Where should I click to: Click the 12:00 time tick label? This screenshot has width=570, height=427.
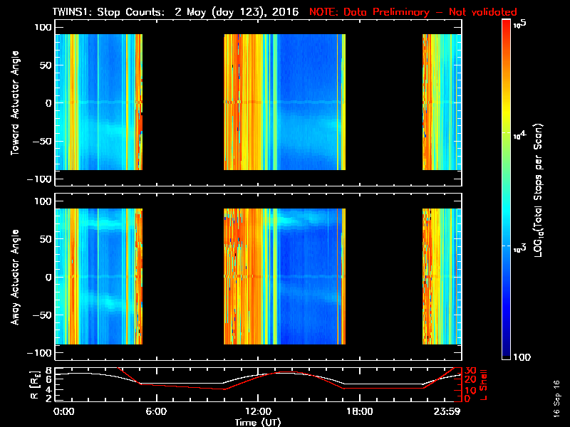(x=258, y=412)
